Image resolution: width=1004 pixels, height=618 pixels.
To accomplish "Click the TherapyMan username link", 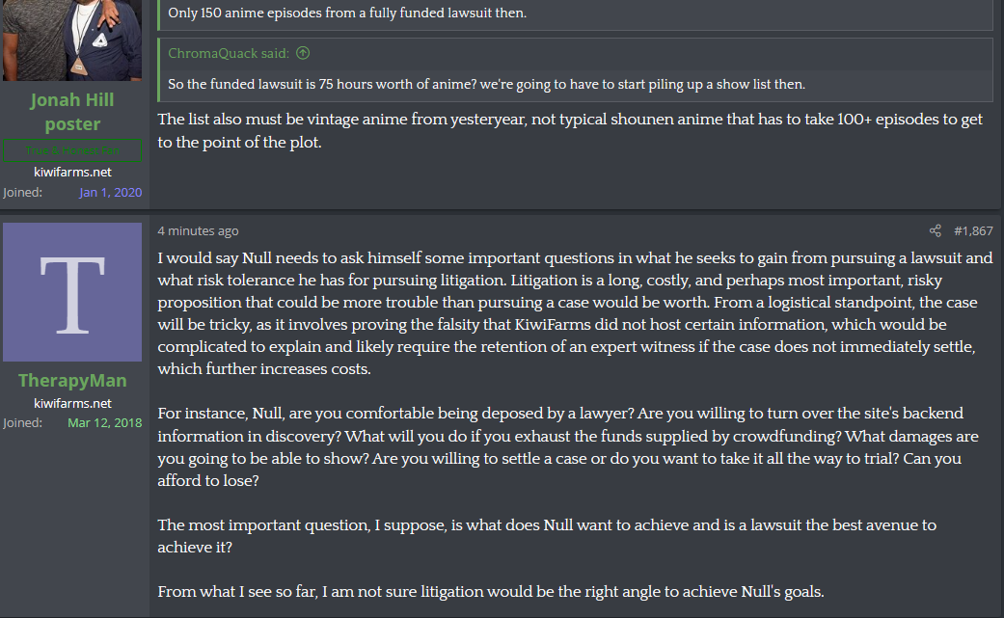I will pos(72,381).
